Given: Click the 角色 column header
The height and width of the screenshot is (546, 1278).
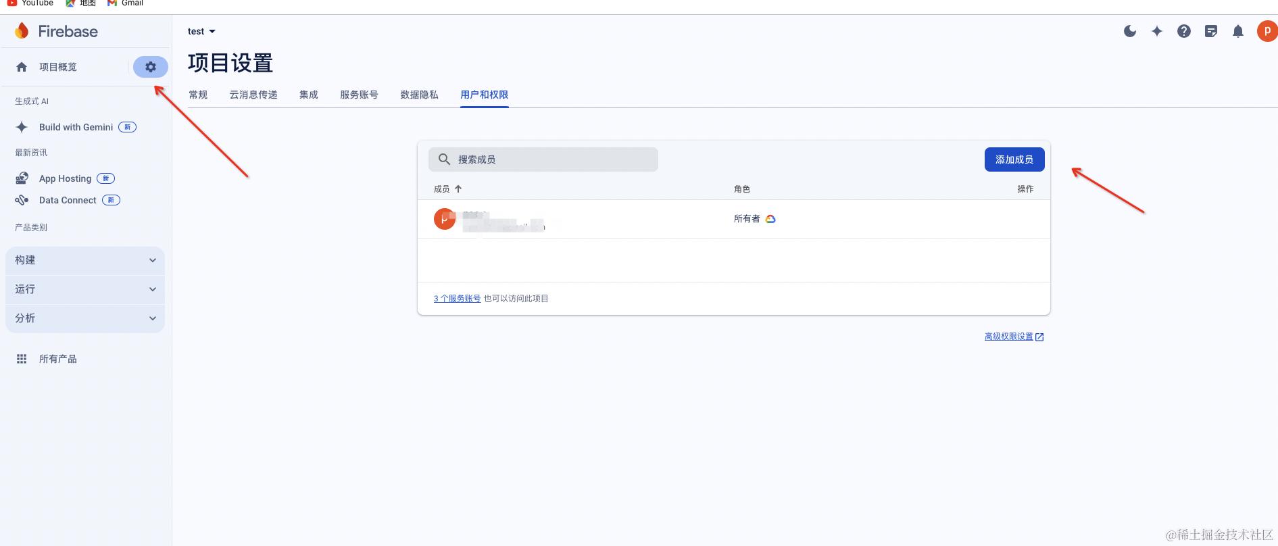Looking at the screenshot, I should (742, 189).
